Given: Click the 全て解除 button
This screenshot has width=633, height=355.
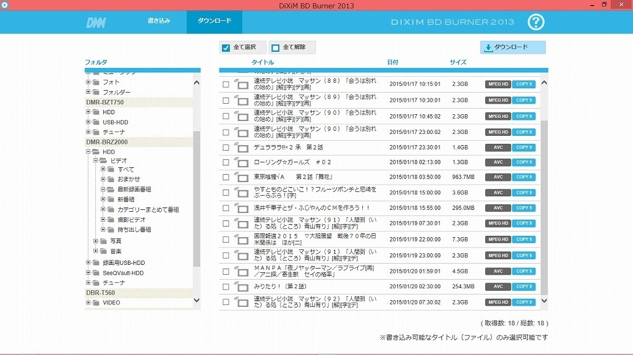Looking at the screenshot, I should (x=292, y=48).
